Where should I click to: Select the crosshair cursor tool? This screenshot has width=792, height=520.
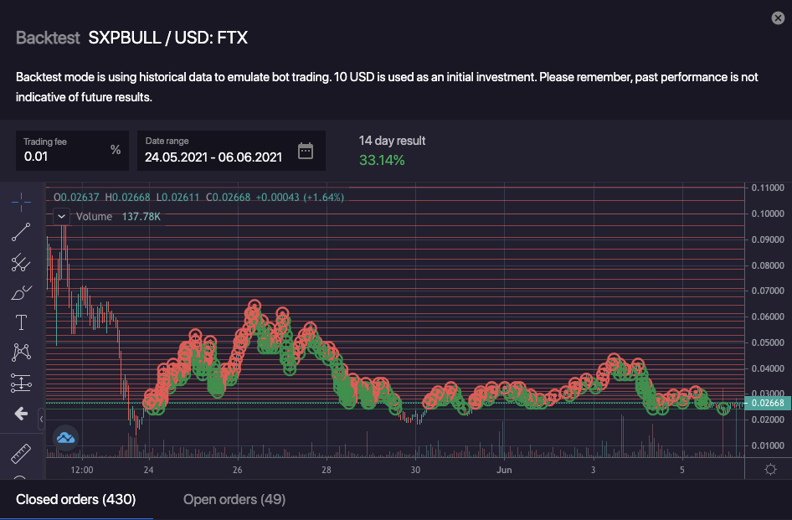(21, 202)
